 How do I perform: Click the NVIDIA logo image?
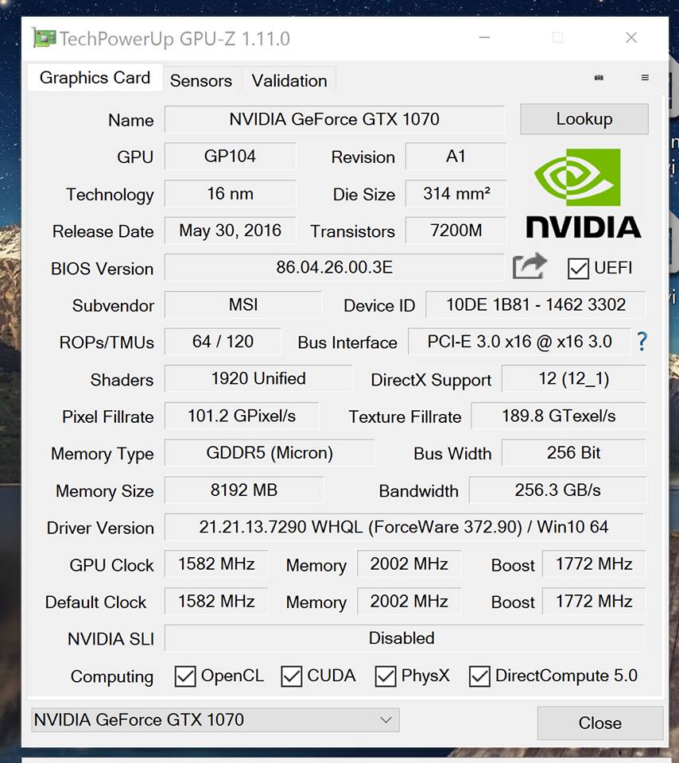583,194
